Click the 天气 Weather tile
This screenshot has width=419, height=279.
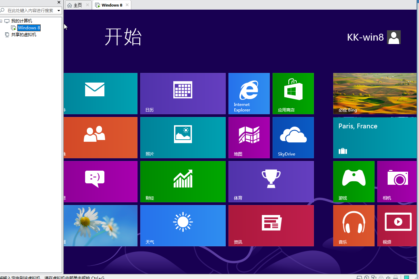[x=183, y=225]
